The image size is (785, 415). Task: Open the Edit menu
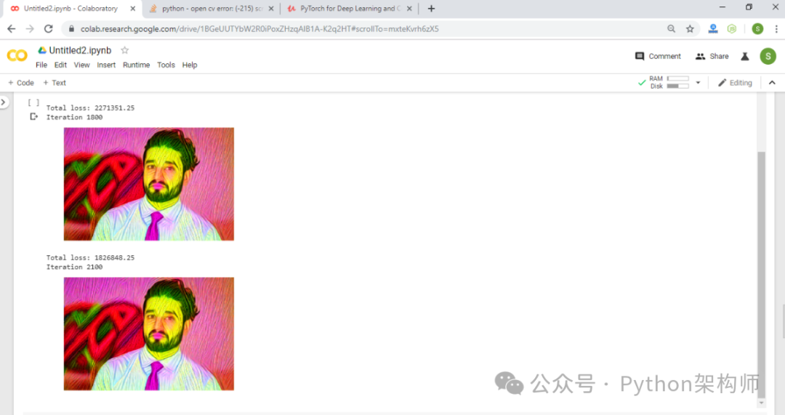60,65
